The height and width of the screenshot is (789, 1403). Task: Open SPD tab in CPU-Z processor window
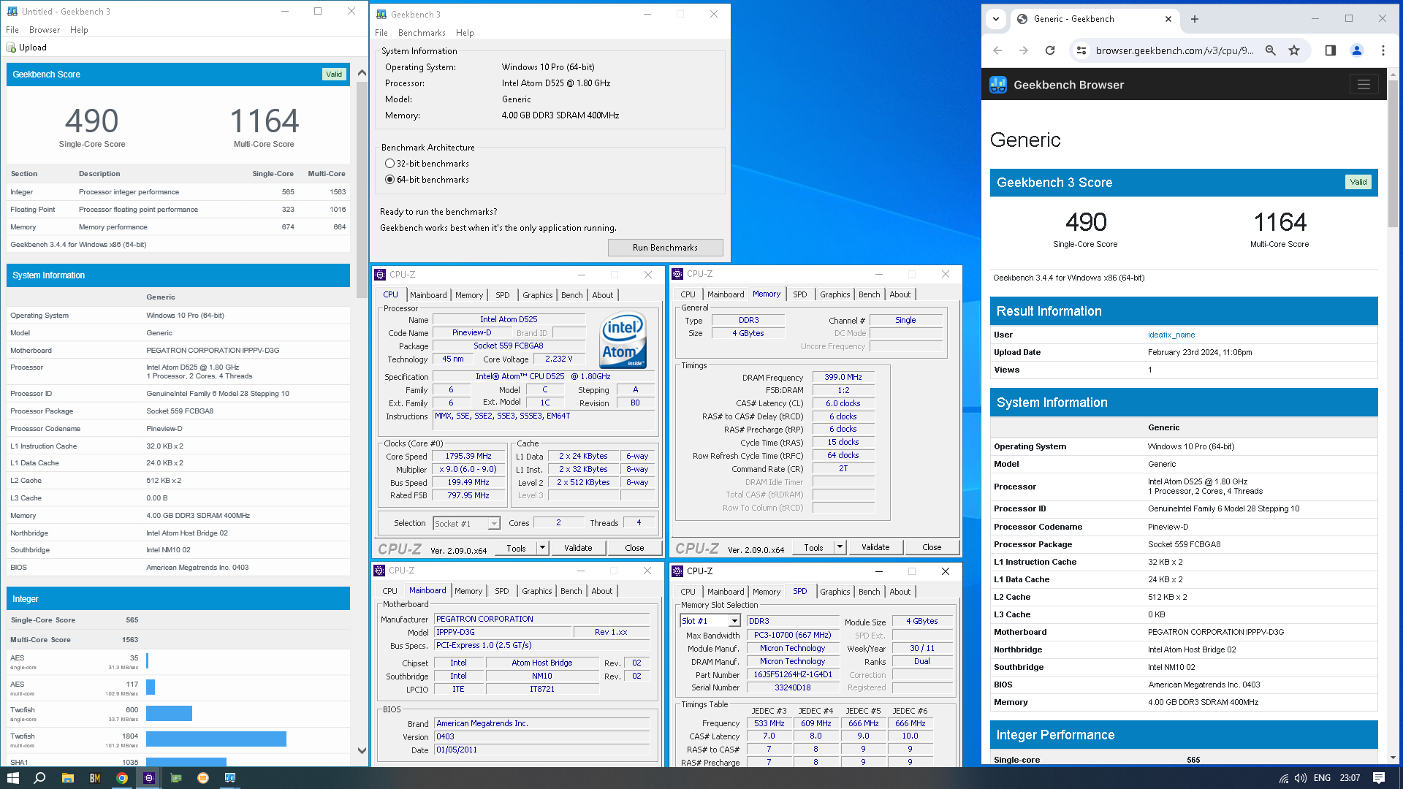click(x=503, y=295)
